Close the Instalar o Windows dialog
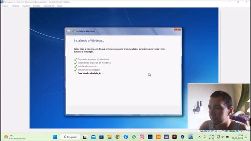This screenshot has width=251, height=141. pos(178,29)
